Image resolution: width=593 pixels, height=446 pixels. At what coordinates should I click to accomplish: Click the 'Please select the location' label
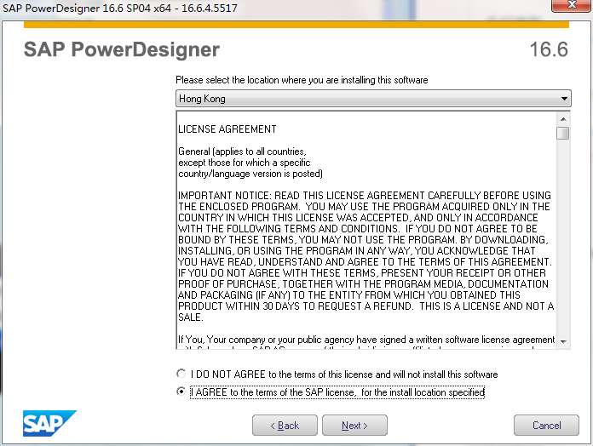[302, 80]
